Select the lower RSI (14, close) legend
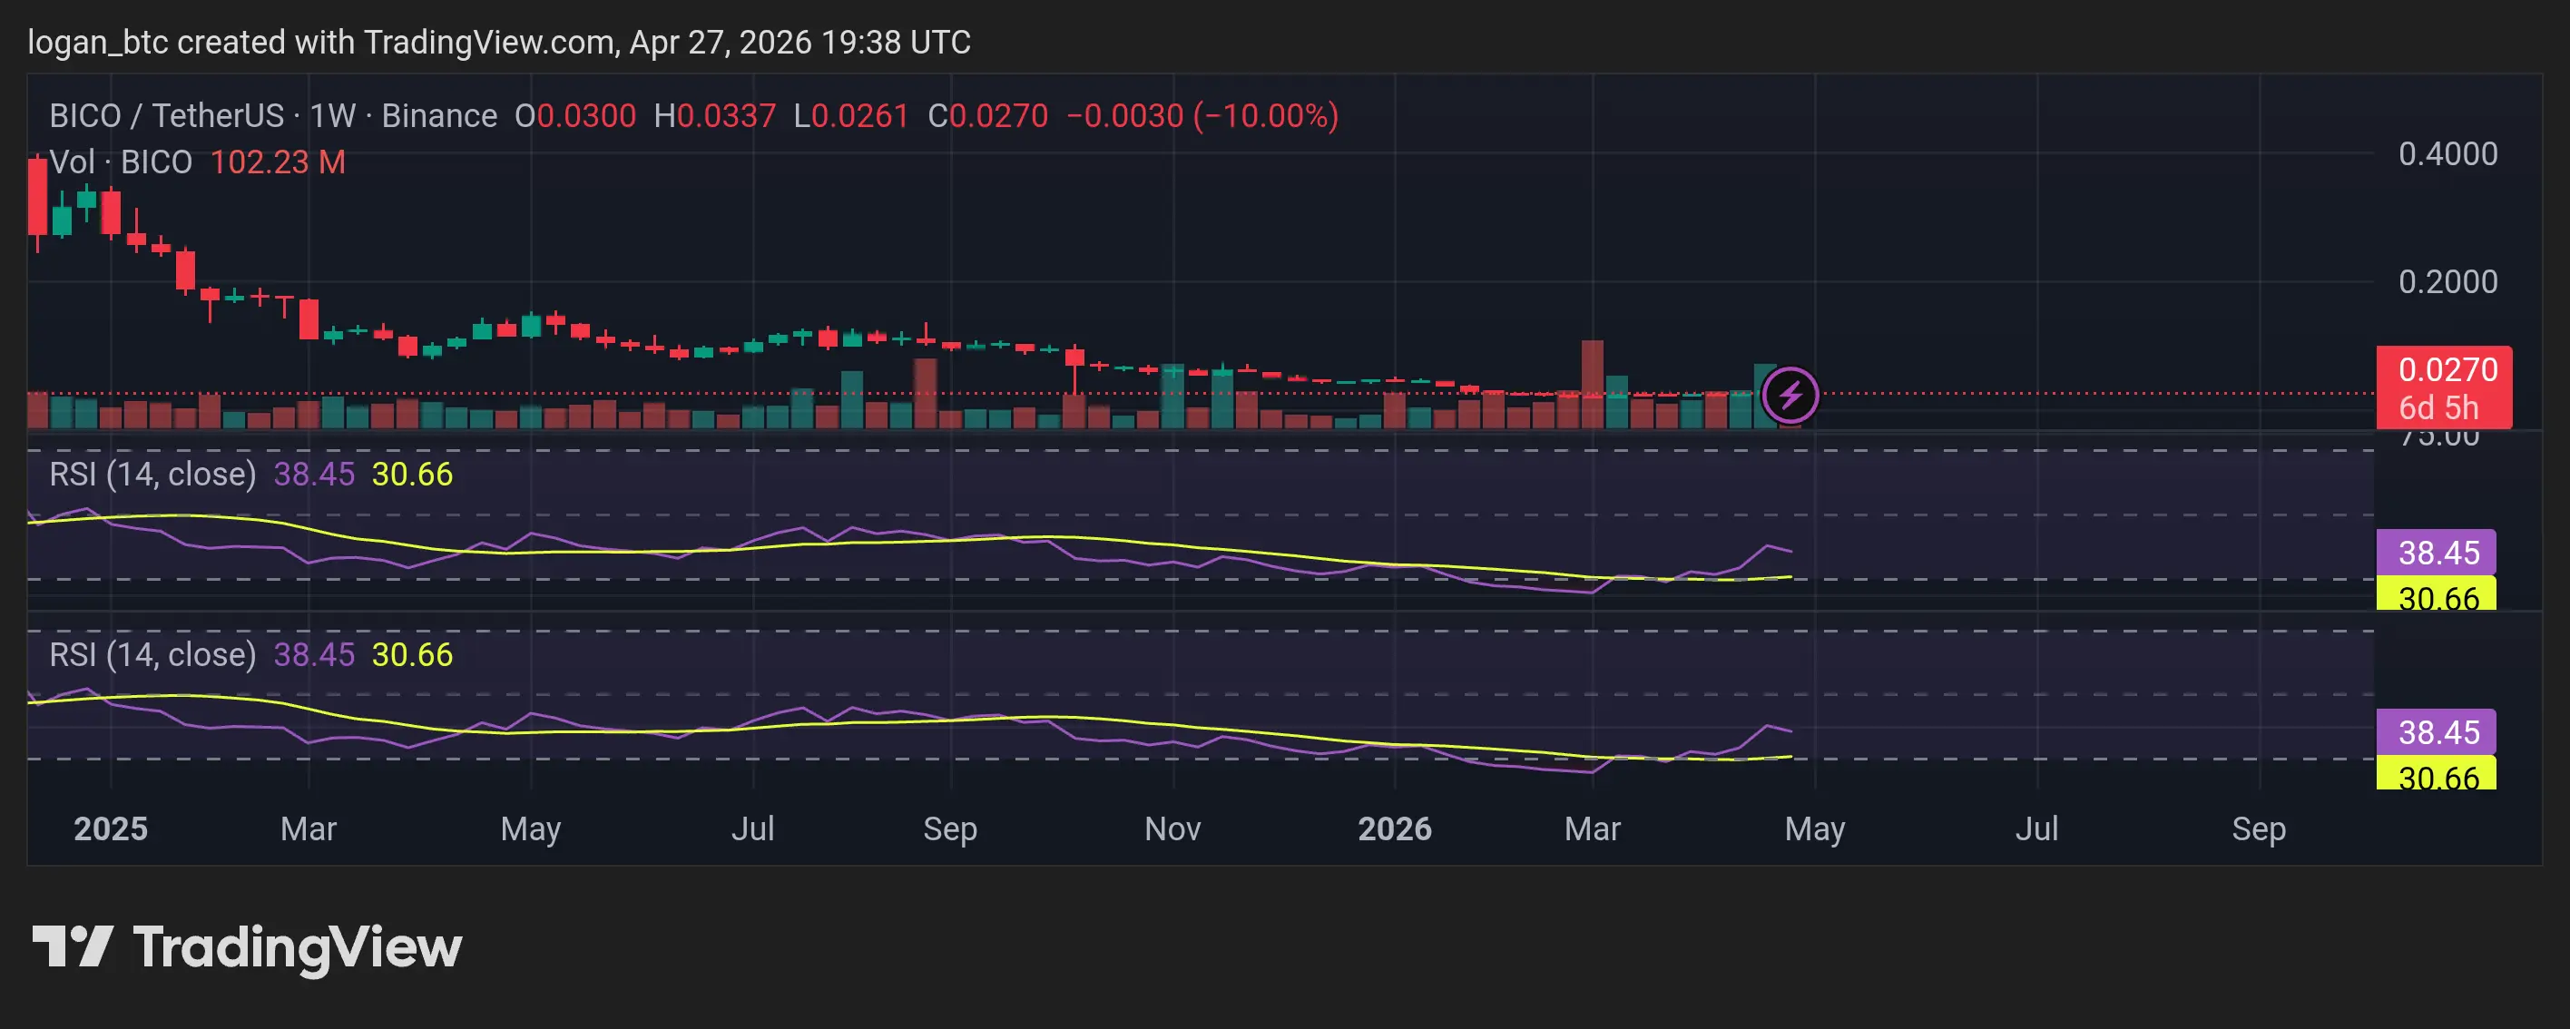The image size is (2570, 1029). (152, 655)
